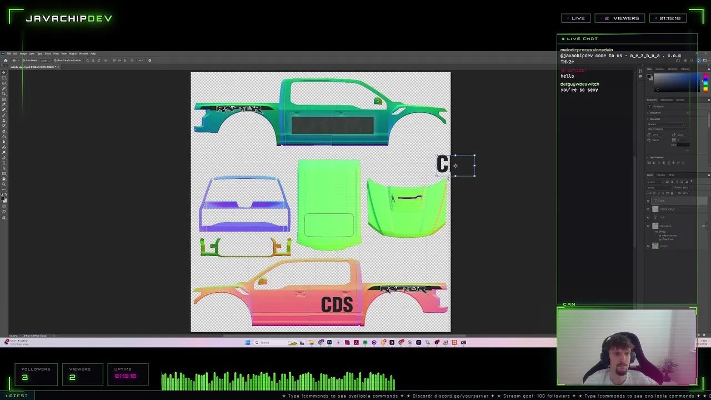
Task: Expand the Transform section in Properties
Action: coord(647,113)
